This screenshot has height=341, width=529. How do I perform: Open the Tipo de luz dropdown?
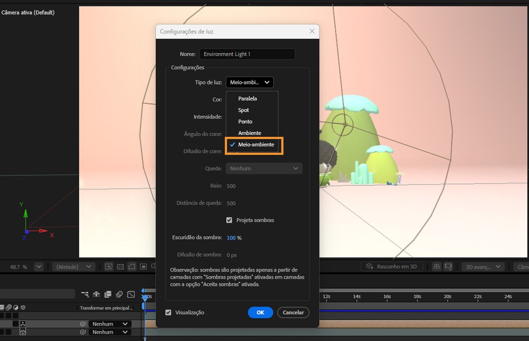(x=250, y=82)
